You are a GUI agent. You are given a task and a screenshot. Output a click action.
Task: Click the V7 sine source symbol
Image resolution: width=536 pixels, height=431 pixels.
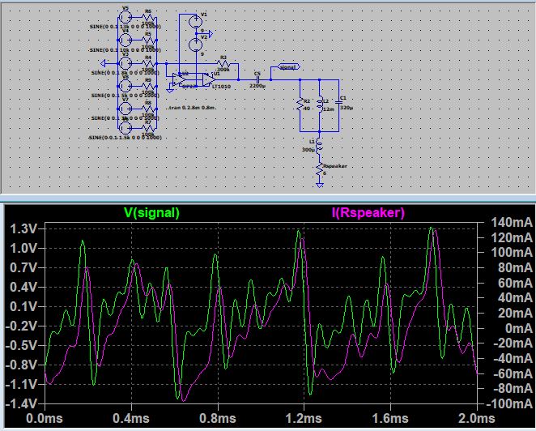(125, 109)
